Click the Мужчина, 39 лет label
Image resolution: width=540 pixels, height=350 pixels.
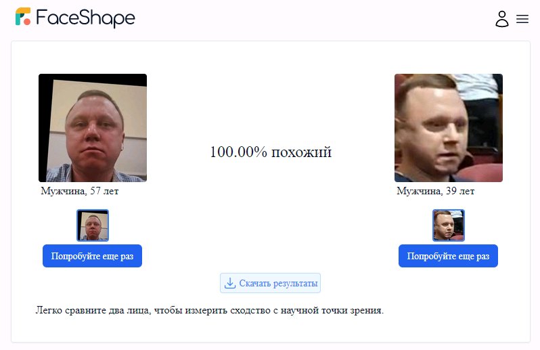[x=435, y=191]
